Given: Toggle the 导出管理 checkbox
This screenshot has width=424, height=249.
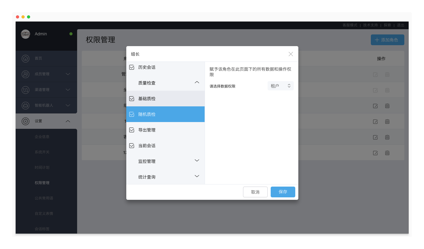Looking at the screenshot, I should coord(132,130).
